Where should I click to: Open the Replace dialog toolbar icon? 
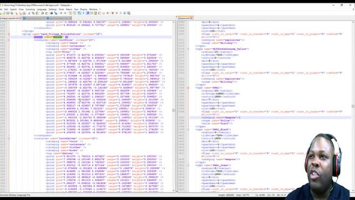[55, 13]
